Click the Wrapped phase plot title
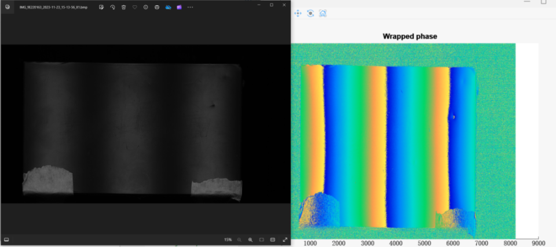556x247 pixels. 410,36
